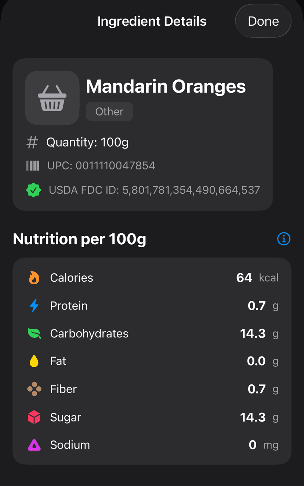Tap the green leaf Carbohydrates icon
This screenshot has height=486, width=304.
34,333
